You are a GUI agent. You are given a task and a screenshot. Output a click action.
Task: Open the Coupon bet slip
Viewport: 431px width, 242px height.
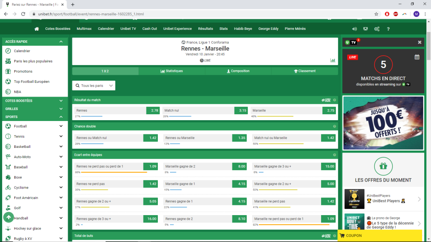(380, 236)
